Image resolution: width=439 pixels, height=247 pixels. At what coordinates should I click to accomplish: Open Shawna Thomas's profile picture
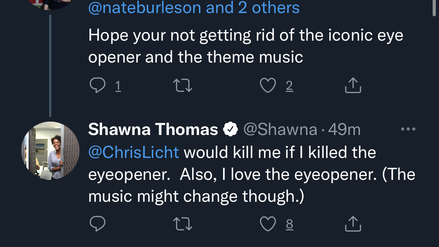coord(50,151)
